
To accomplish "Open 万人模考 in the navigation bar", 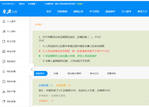I will pyautogui.click(x=126, y=12).
